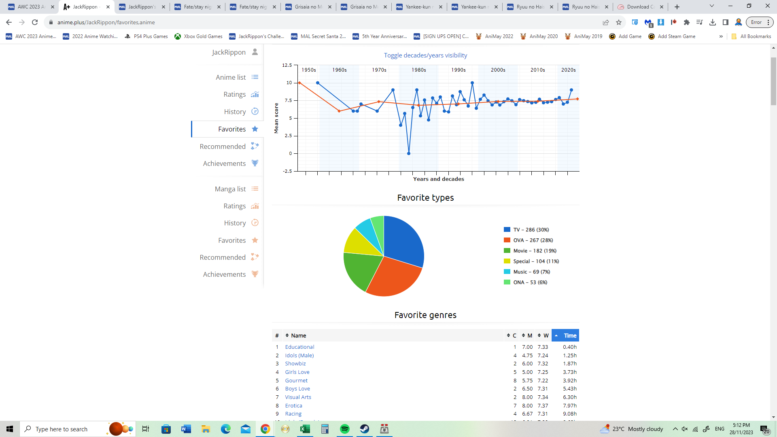Click manga Favorites star icon
The width and height of the screenshot is (777, 437).
coord(255,240)
